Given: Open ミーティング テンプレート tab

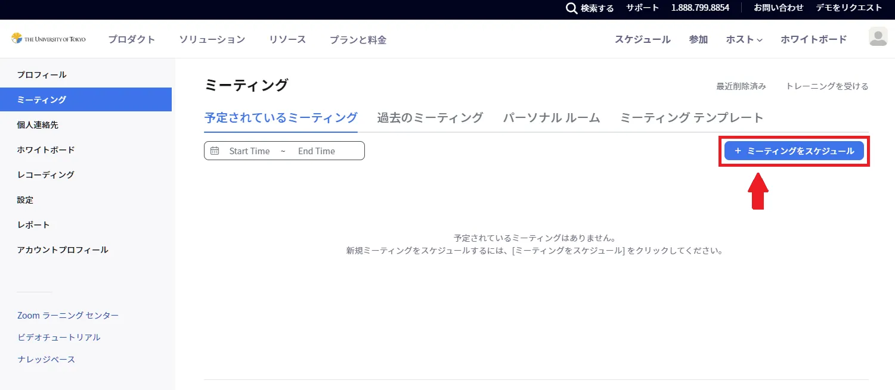Looking at the screenshot, I should (692, 118).
